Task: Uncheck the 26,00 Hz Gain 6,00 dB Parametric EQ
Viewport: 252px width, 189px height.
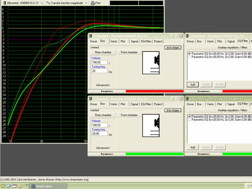Action: [x=189, y=53]
